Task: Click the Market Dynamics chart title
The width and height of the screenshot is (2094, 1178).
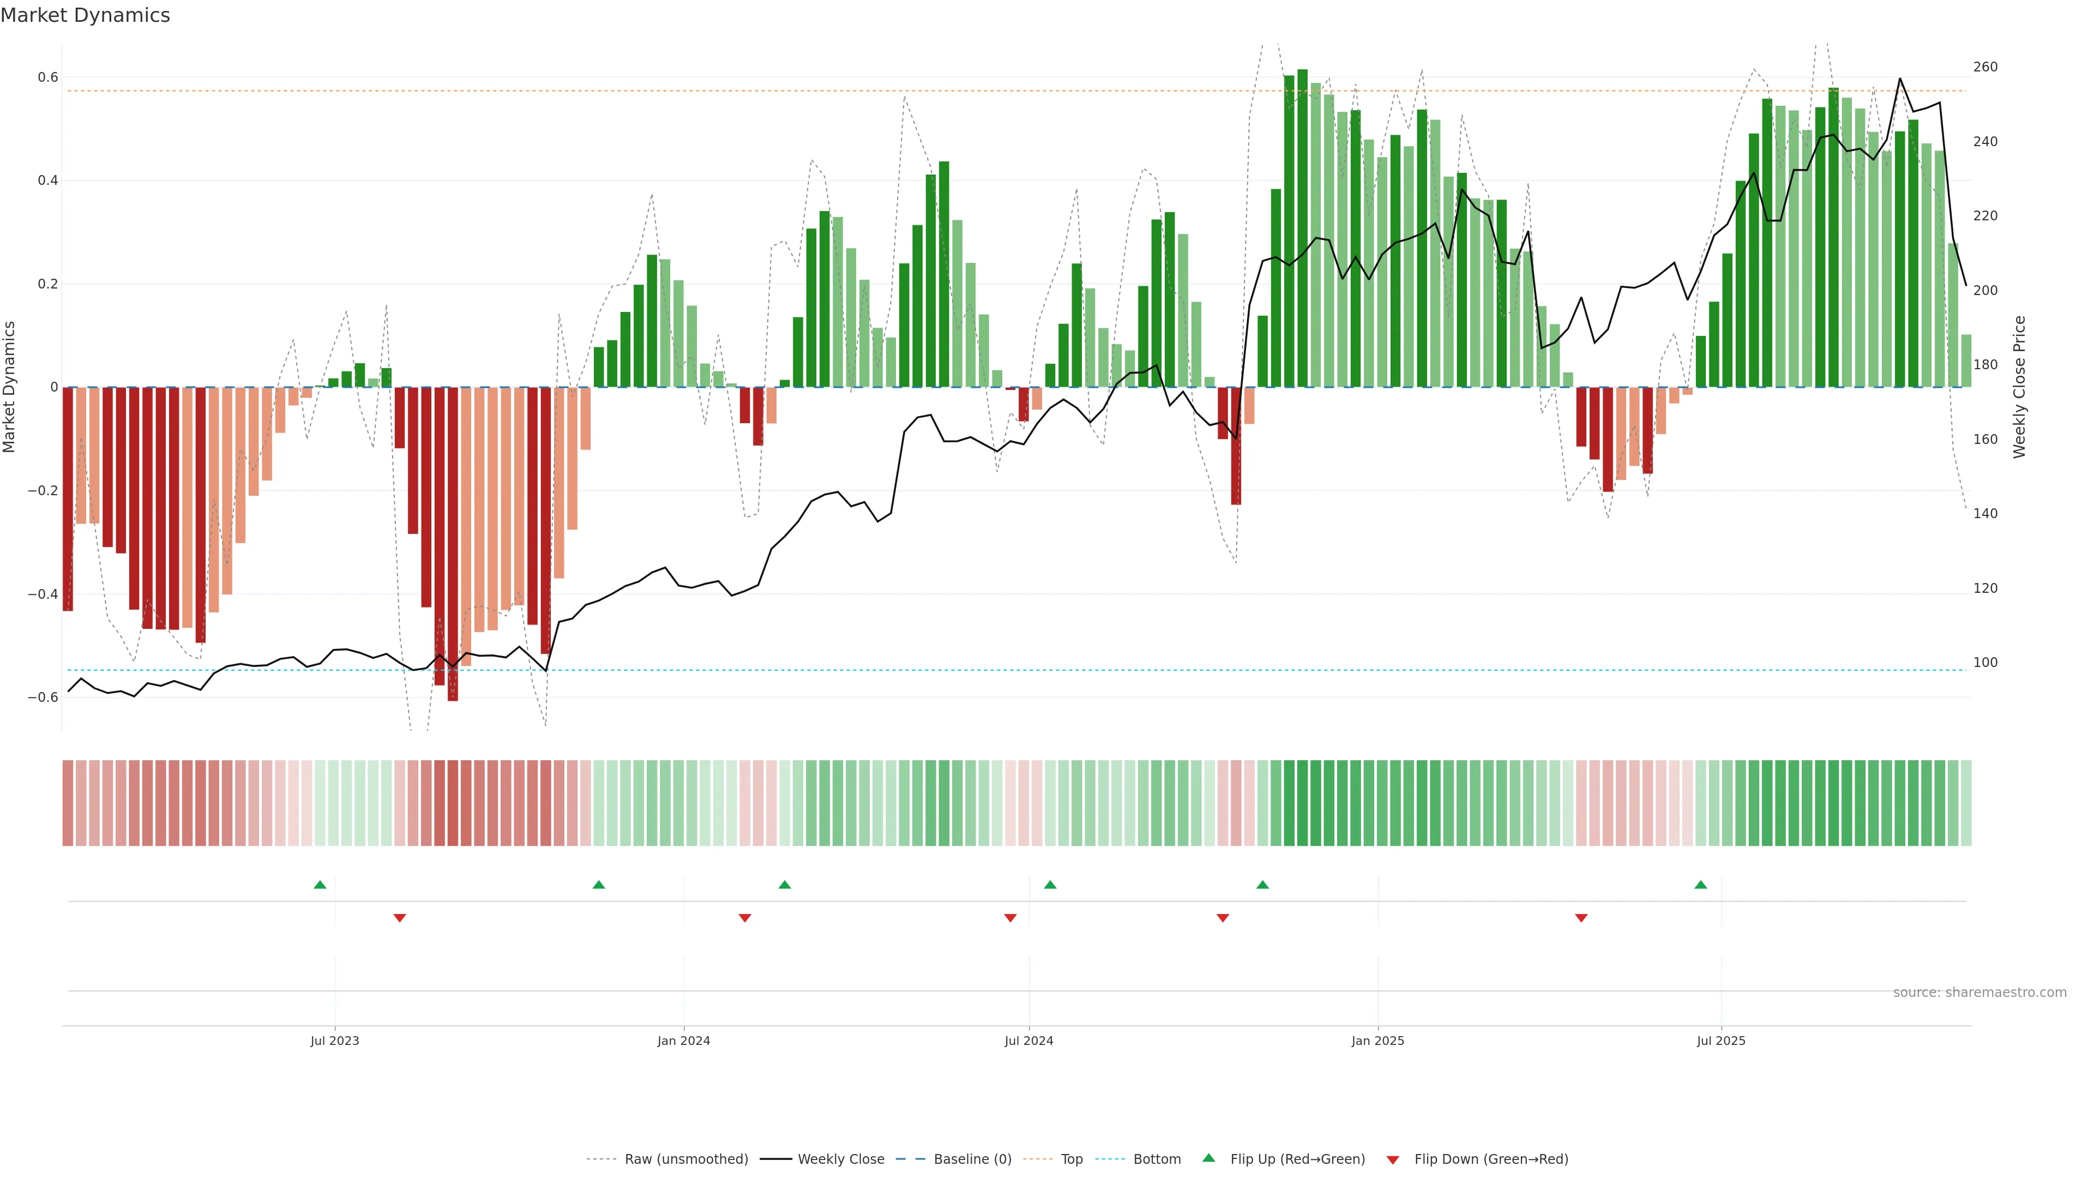Action: point(86,15)
